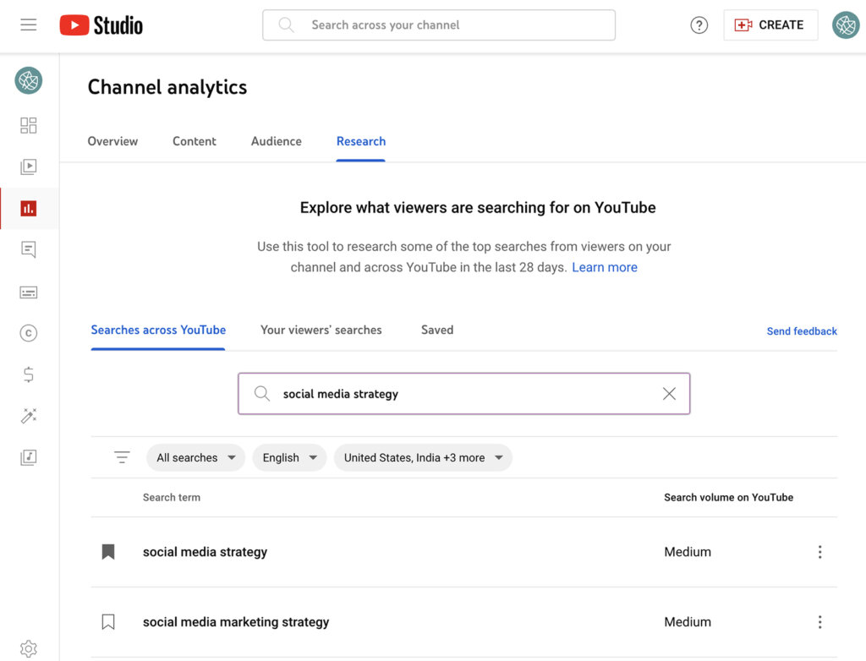Expand the 'United States, India +3 more' dropdown

click(x=423, y=456)
